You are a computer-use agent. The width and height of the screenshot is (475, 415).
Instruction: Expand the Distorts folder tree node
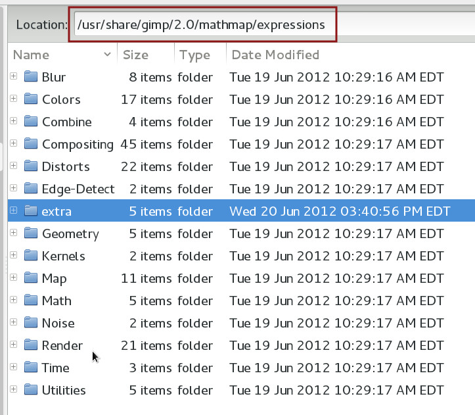(13, 166)
